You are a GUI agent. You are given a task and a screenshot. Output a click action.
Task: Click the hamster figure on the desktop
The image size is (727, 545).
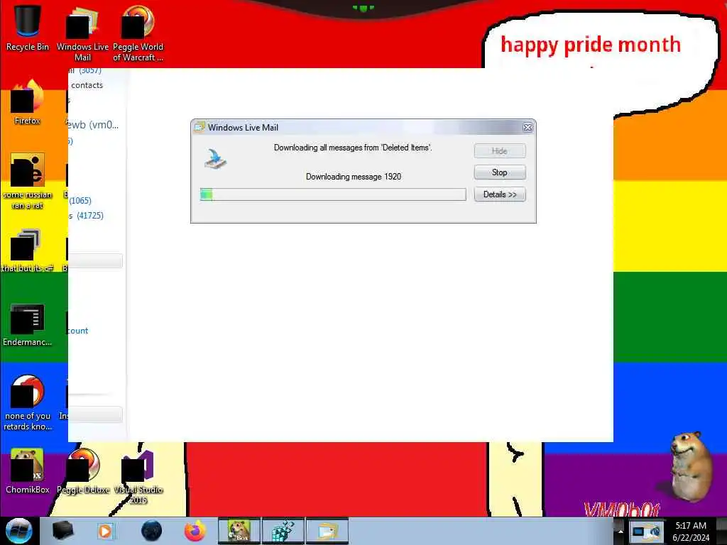pyautogui.click(x=691, y=466)
